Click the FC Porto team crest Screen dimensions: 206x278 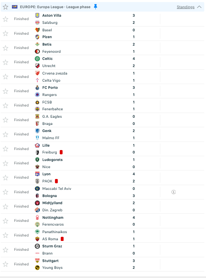38,87
